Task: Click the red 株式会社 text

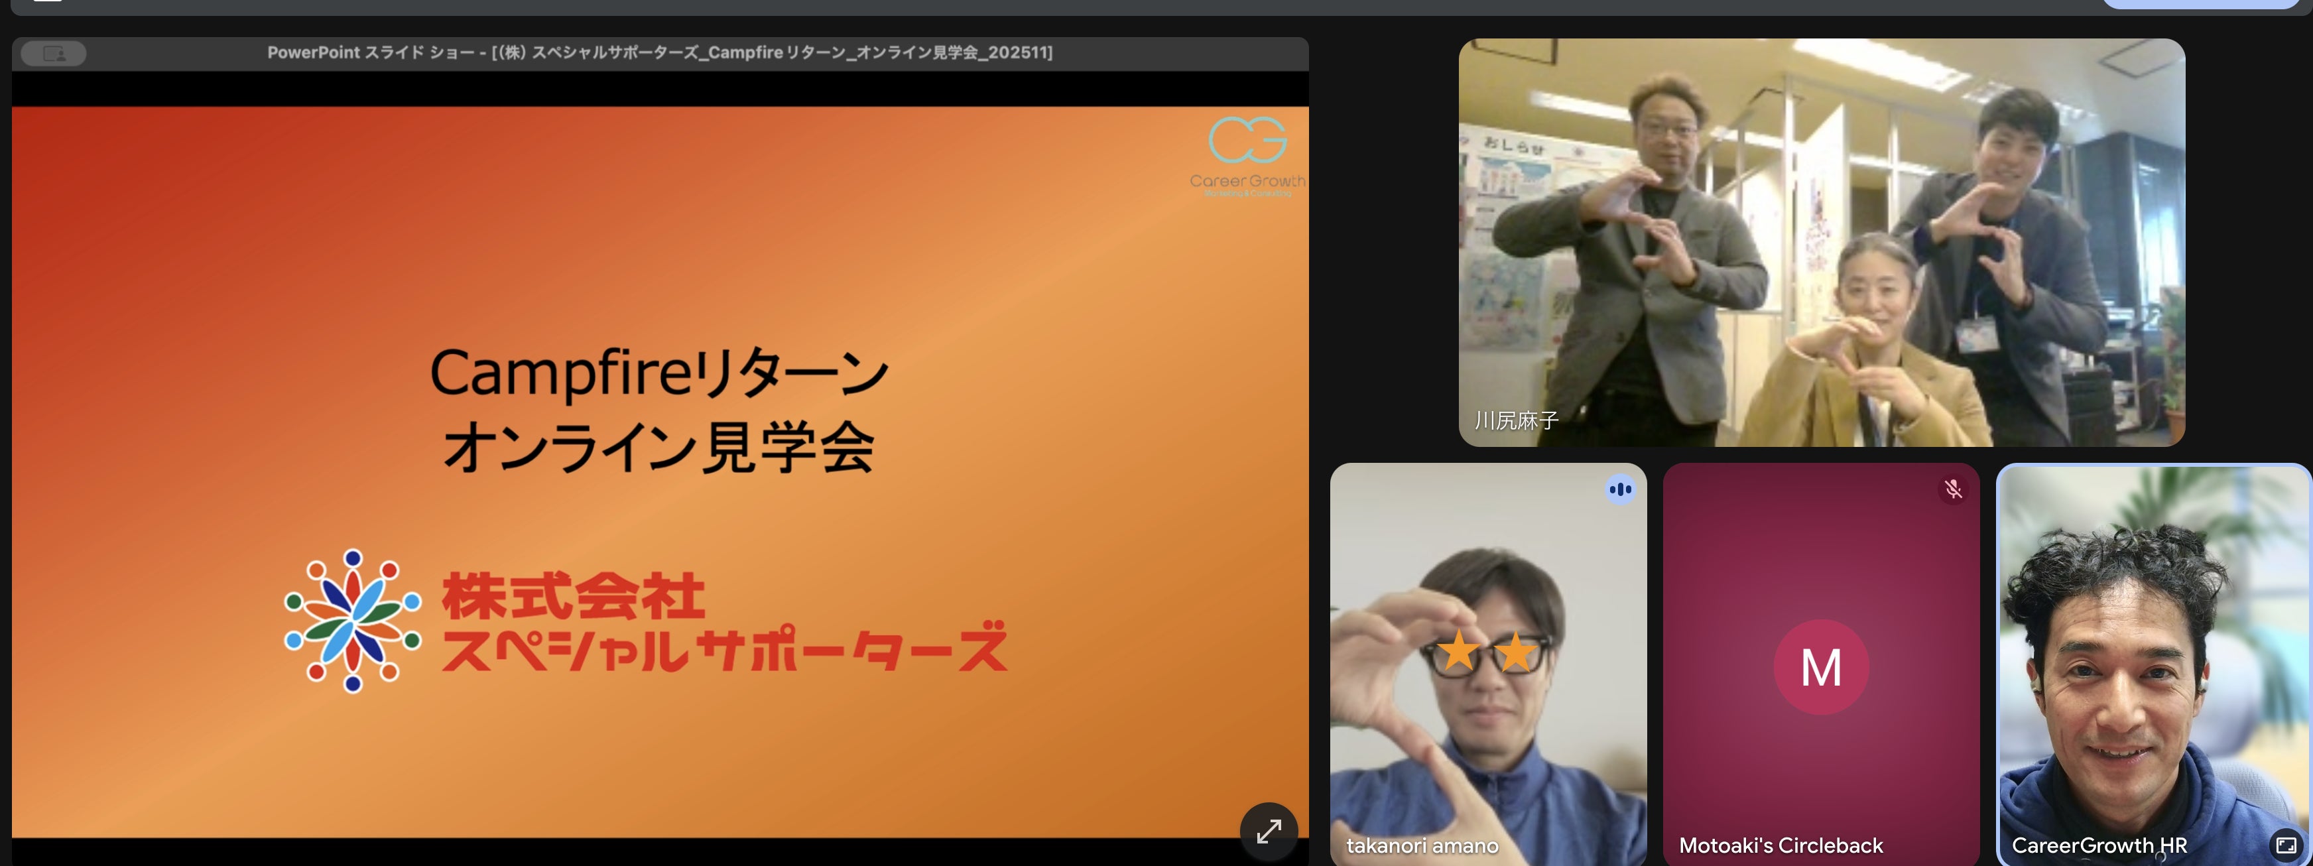Action: (x=573, y=596)
